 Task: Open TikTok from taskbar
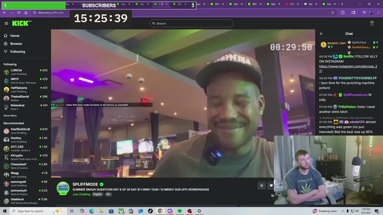pyautogui.click(x=150, y=211)
